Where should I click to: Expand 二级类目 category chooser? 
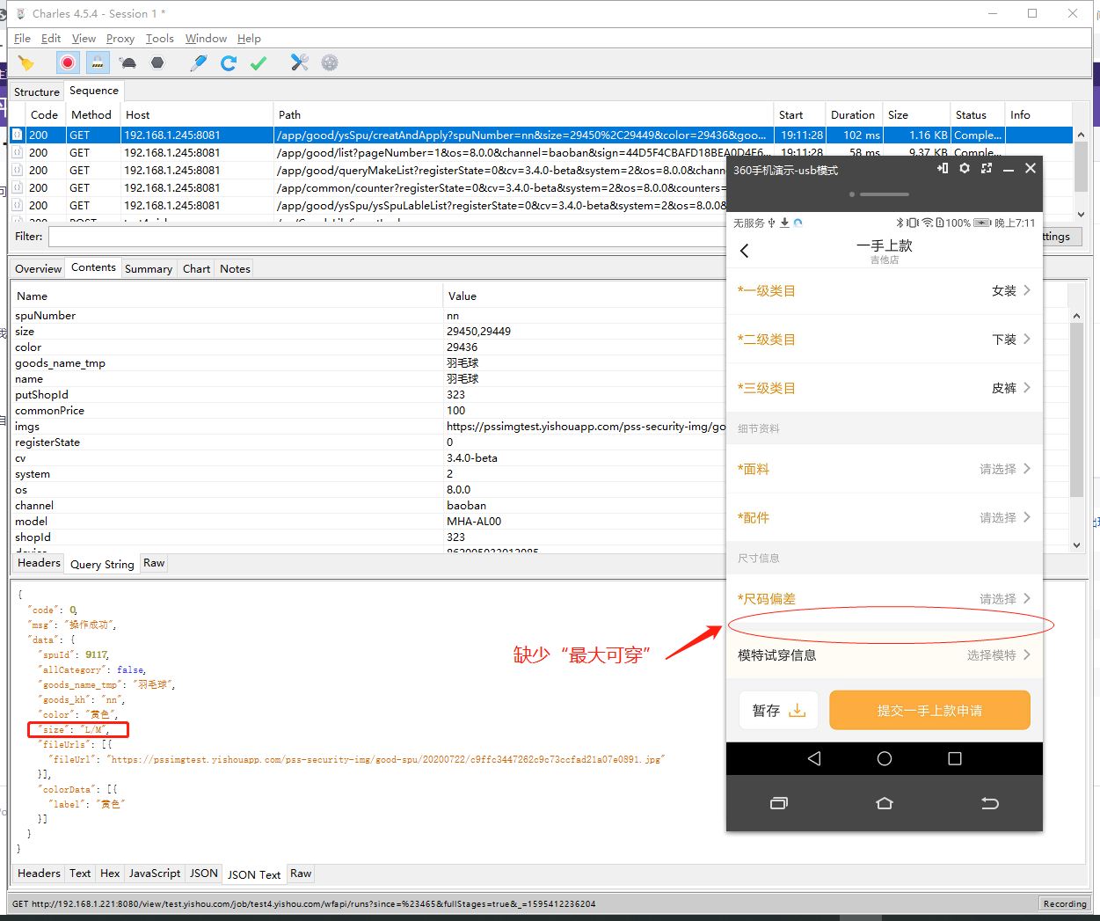click(885, 340)
